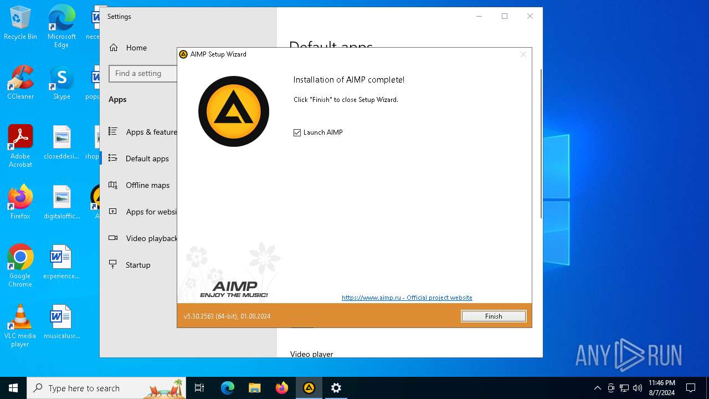709x399 pixels.
Task: Click the Settings window vertical scrollbar
Action: 541,144
